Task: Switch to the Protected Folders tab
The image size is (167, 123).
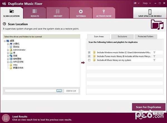Action: [146, 37]
